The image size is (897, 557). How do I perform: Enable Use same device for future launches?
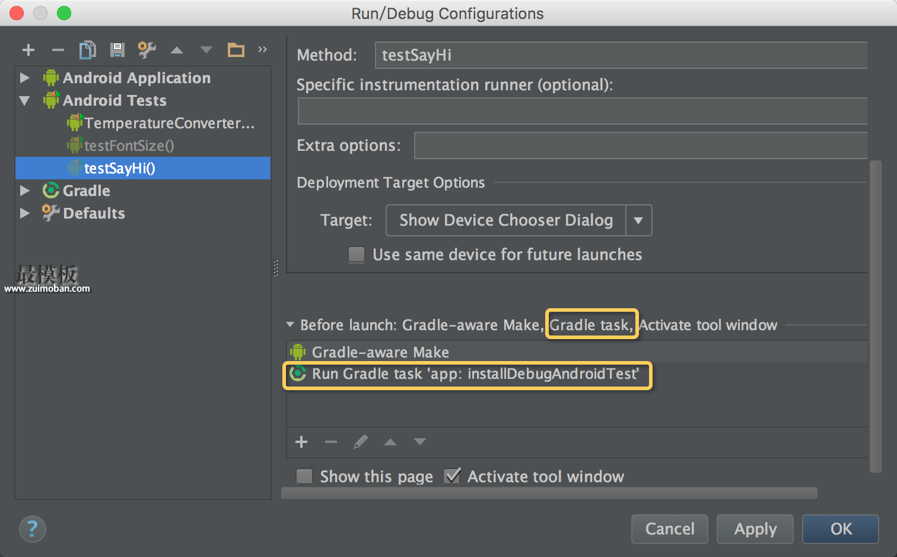tap(357, 255)
